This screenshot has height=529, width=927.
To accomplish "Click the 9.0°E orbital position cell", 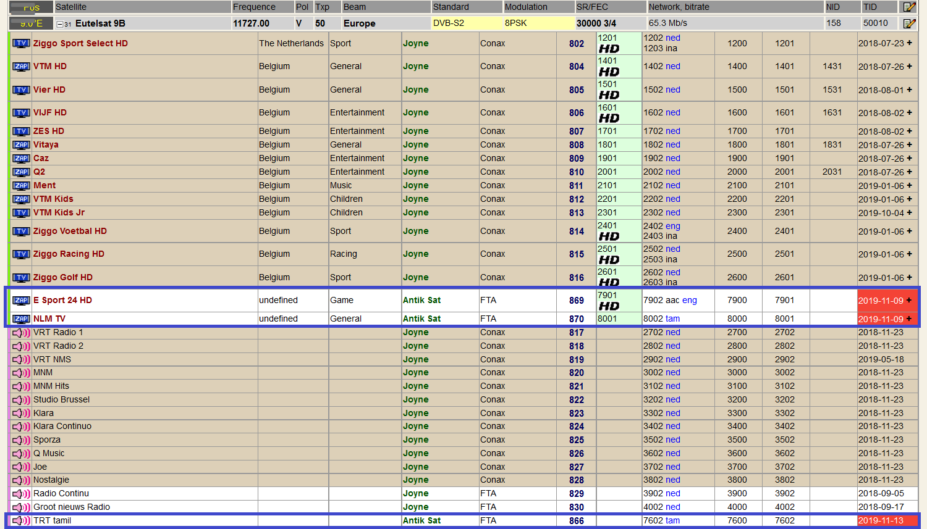I will [31, 23].
